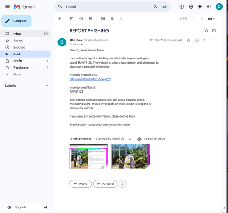228x213 pixels.
Task: Click the REPORT PHISHING subject line
Action: [x=89, y=31]
